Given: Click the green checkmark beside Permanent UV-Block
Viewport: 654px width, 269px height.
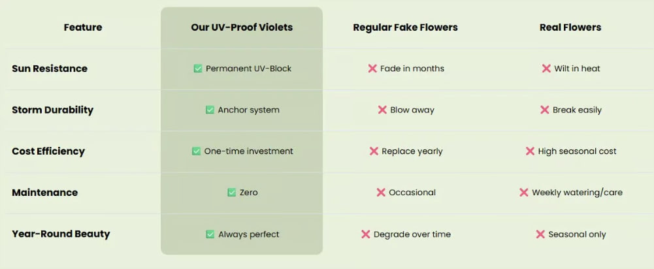Looking at the screenshot, I should pos(198,69).
